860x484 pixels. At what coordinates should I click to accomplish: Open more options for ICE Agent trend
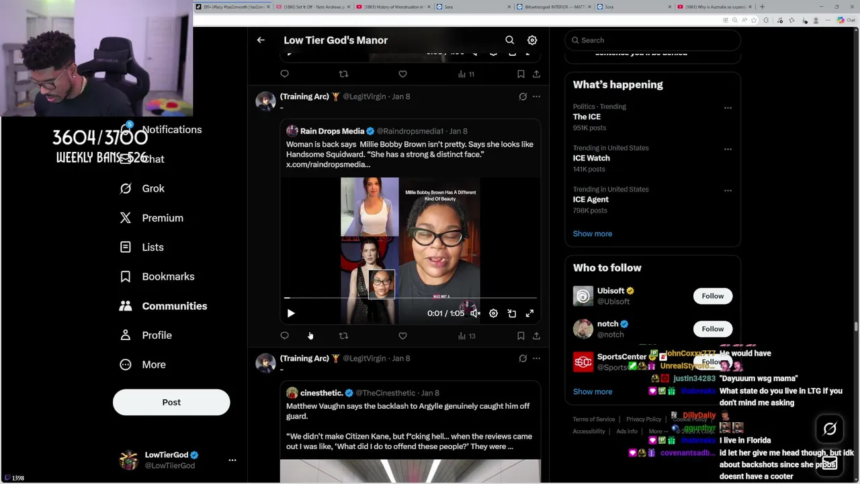click(728, 190)
